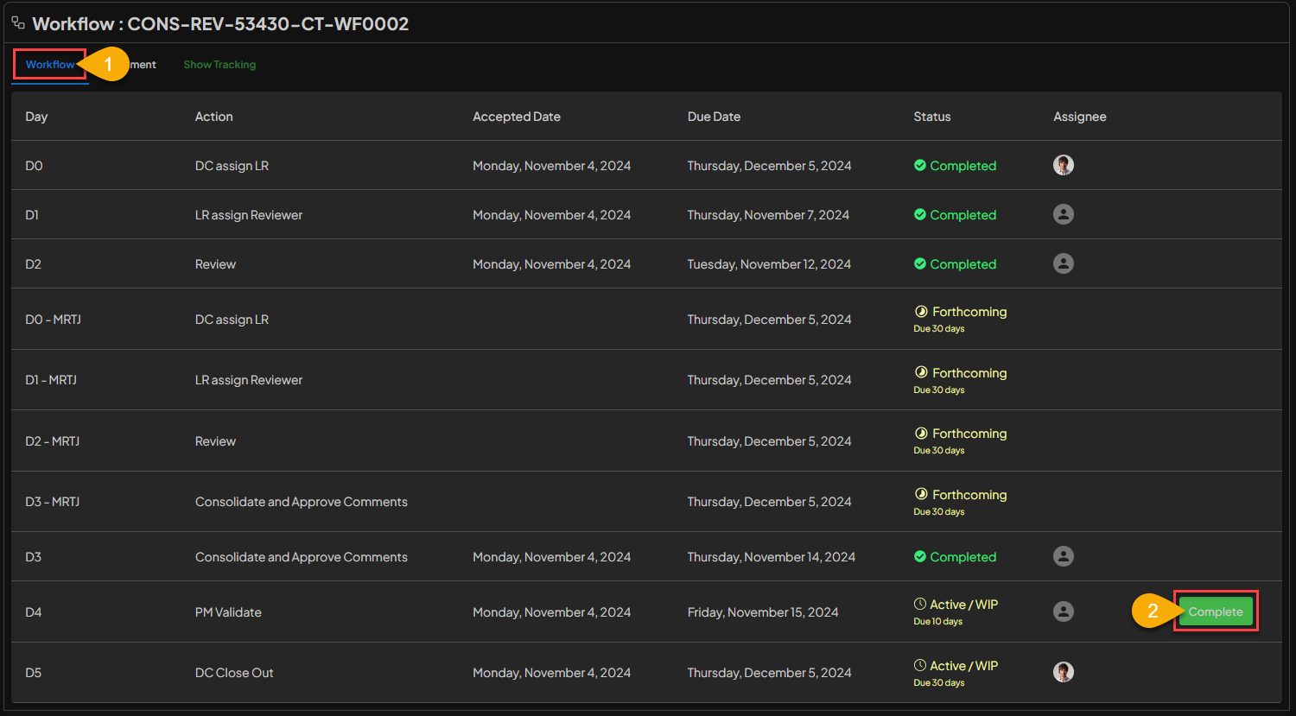Click the assignee icon for D4 PM Validate

click(x=1064, y=611)
